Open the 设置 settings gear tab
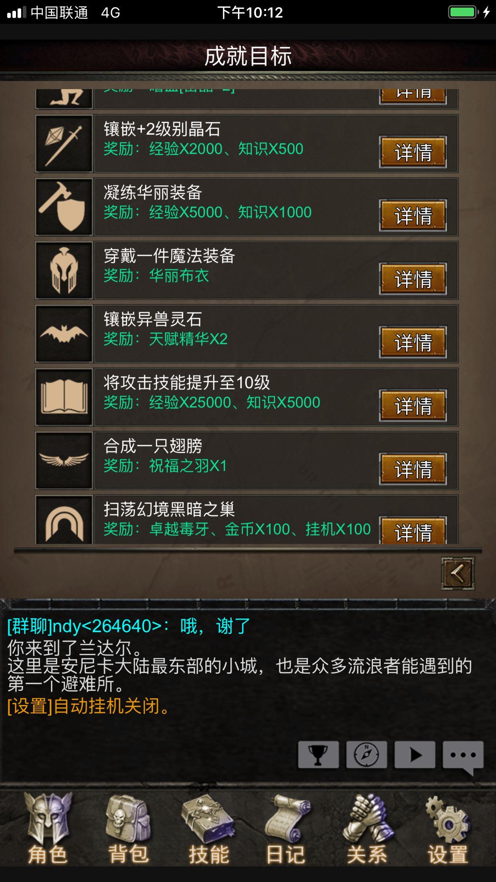Viewport: 496px width, 882px height. [448, 828]
